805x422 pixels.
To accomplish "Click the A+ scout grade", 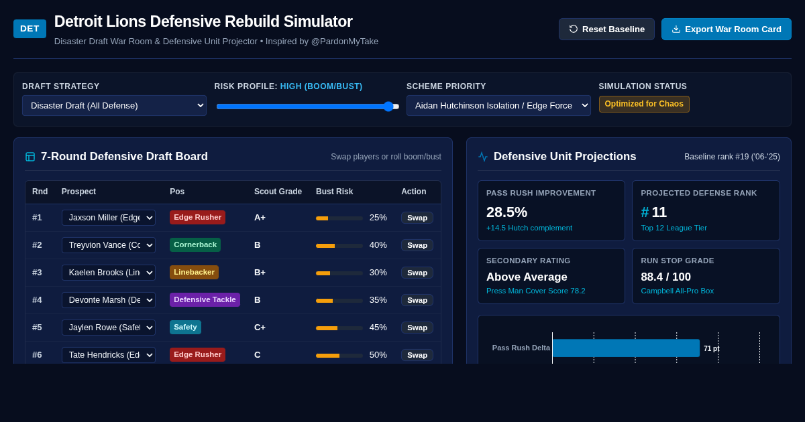I will 260,218.
